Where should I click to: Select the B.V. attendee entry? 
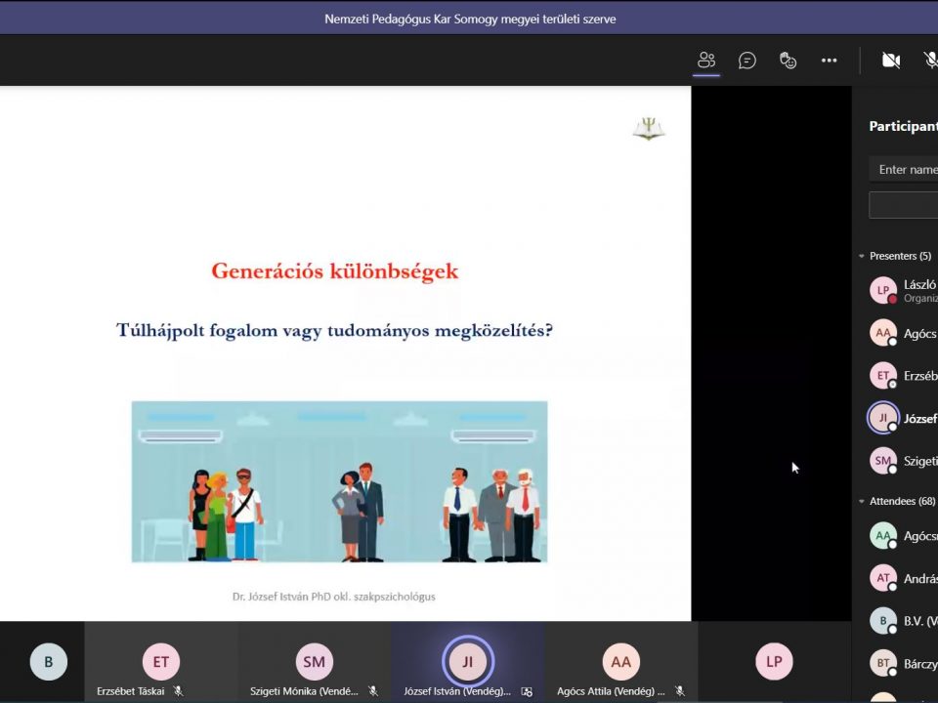pyautogui.click(x=904, y=621)
